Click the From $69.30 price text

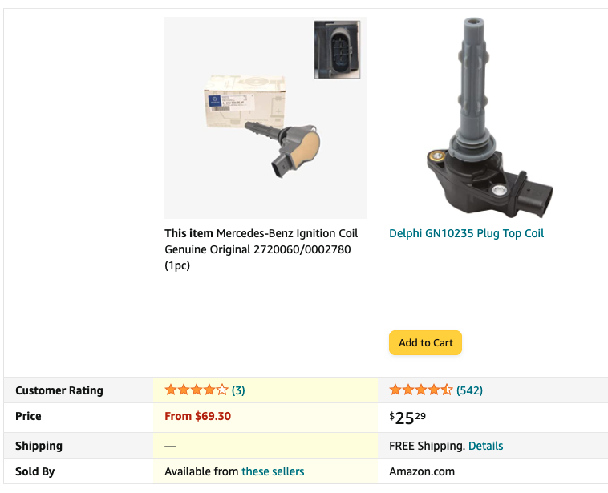pos(198,416)
